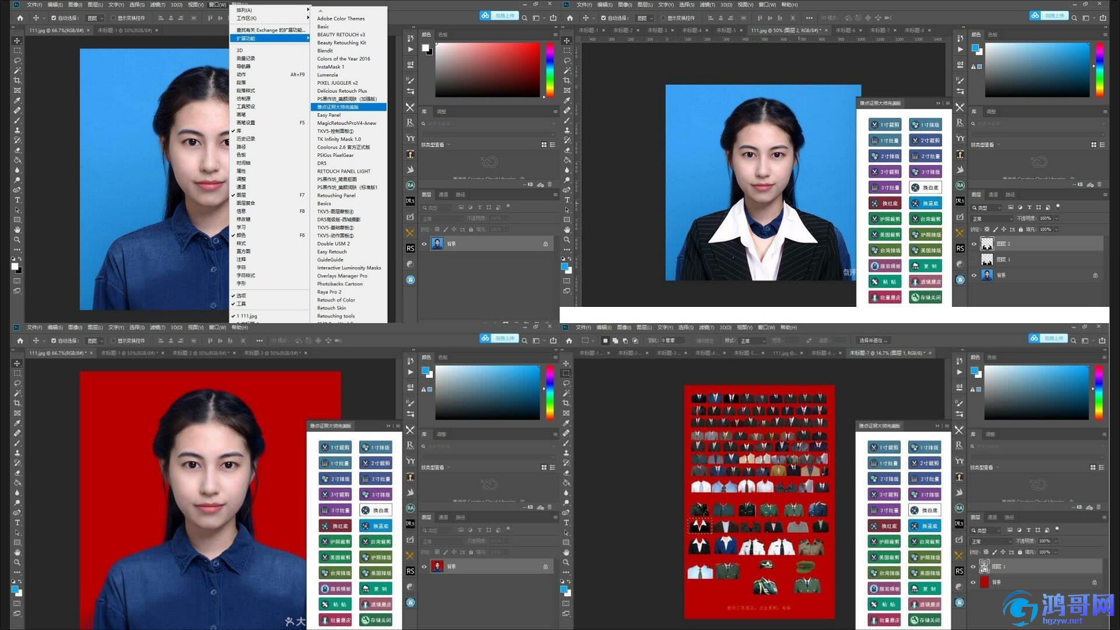Toggle 显示变换控件 checkbox in bottom-left window
This screenshot has width=1120, height=630.
113,341
